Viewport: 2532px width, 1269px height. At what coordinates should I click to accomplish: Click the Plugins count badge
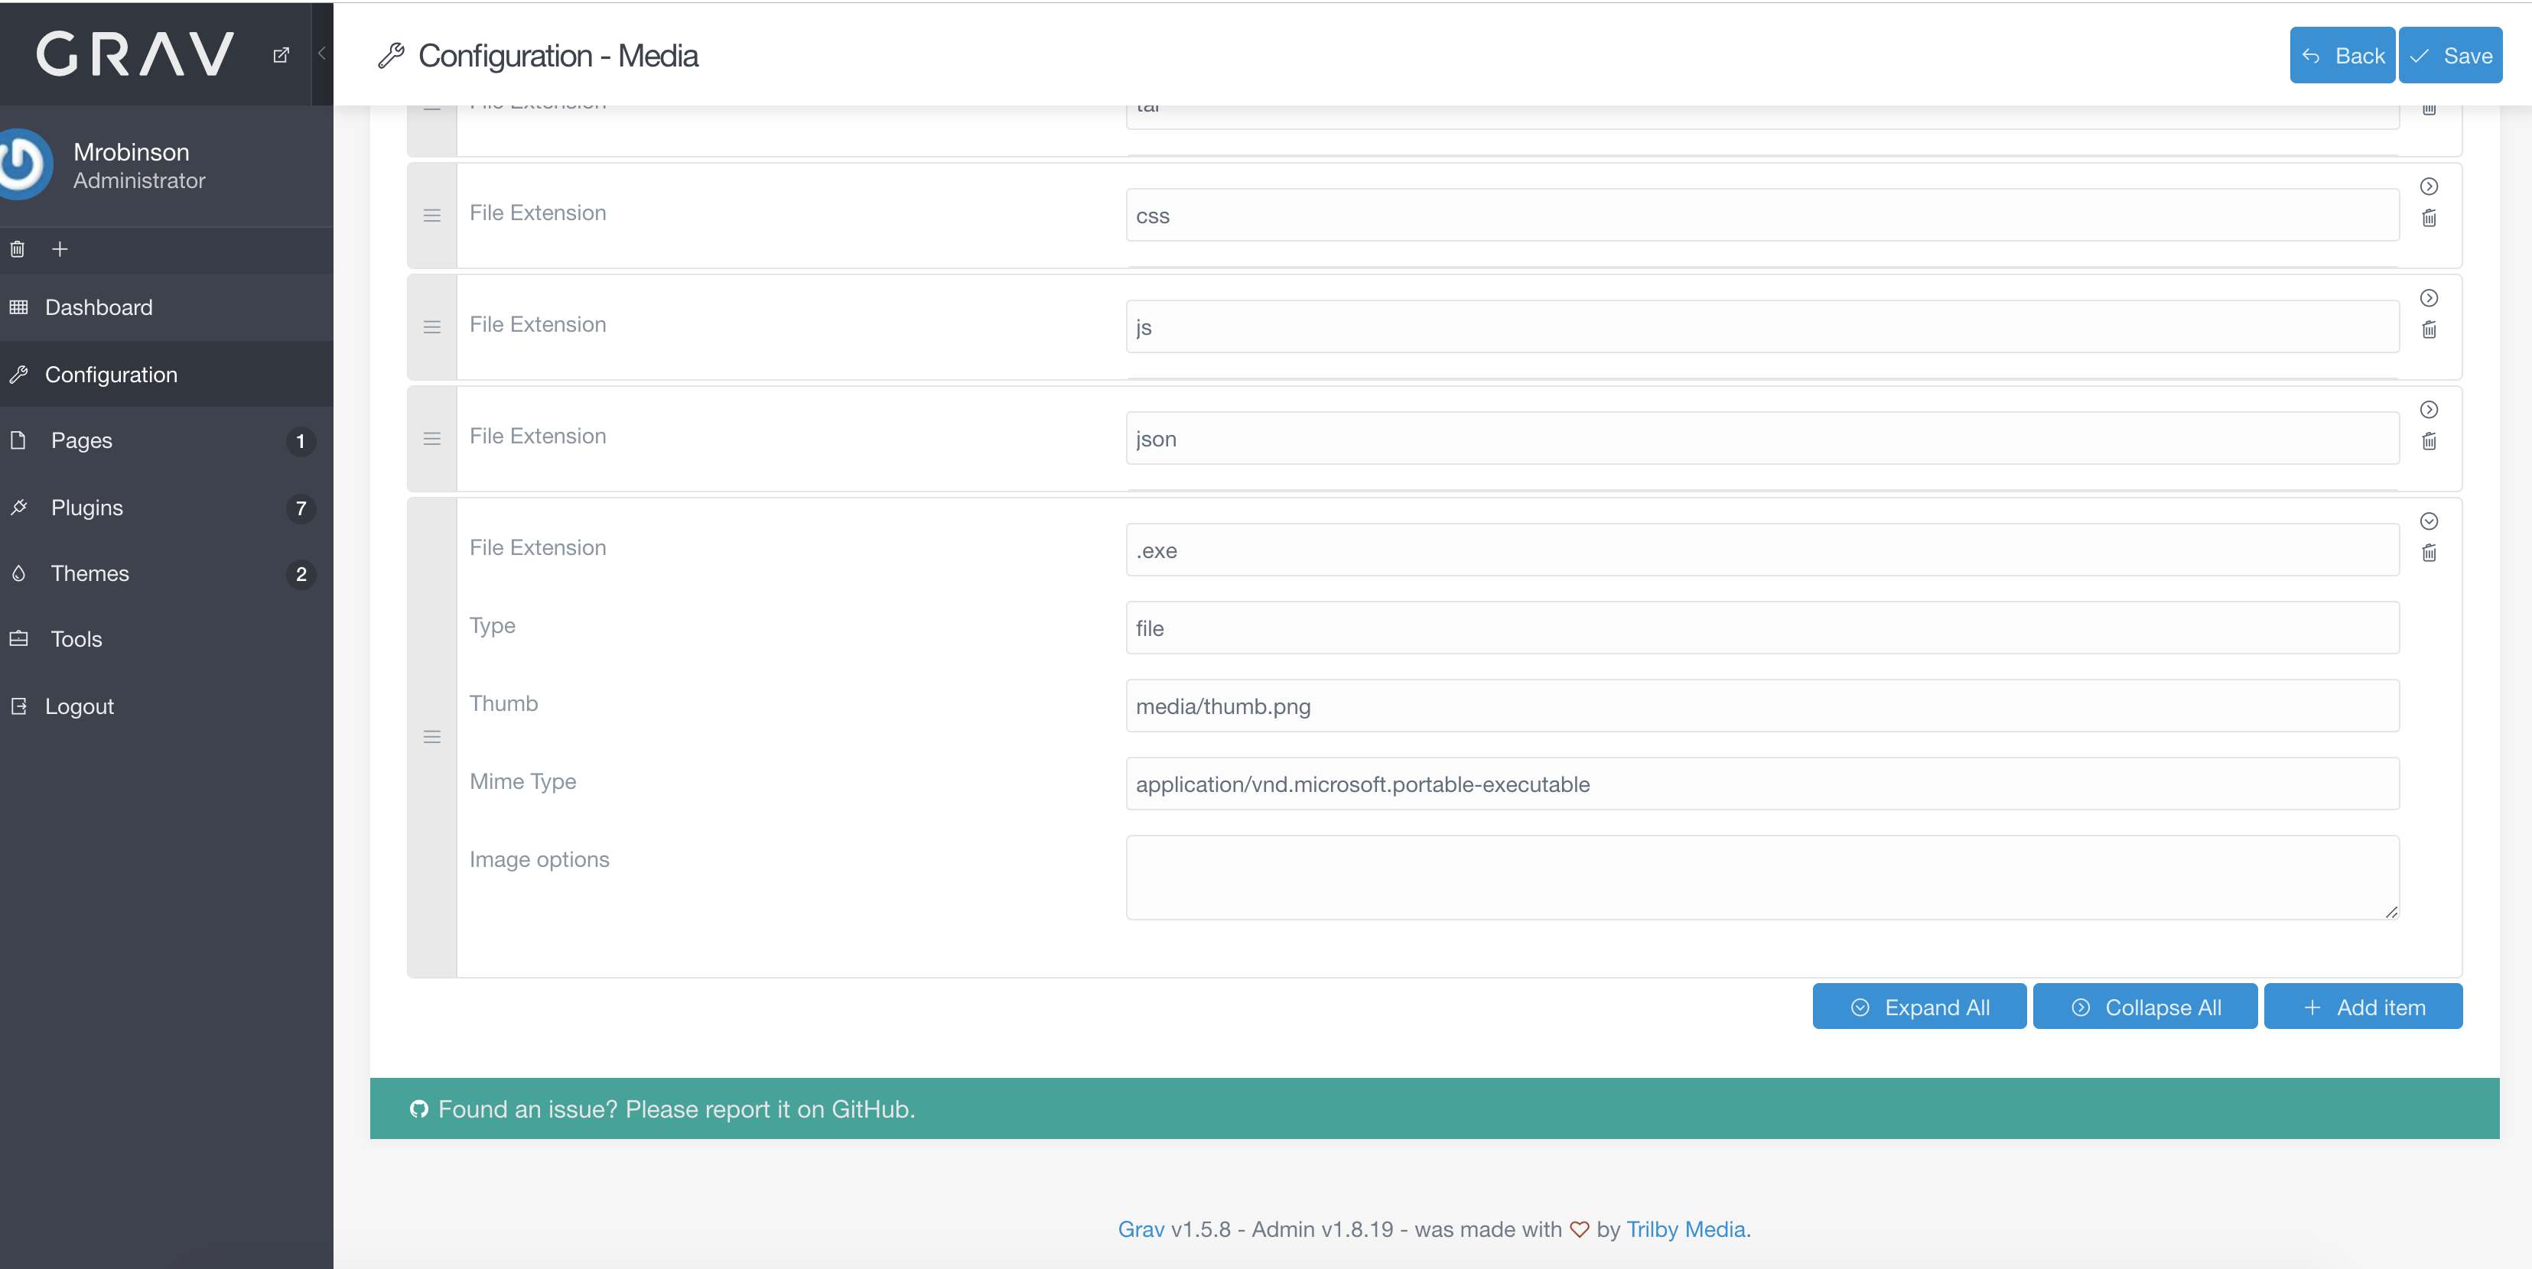301,509
